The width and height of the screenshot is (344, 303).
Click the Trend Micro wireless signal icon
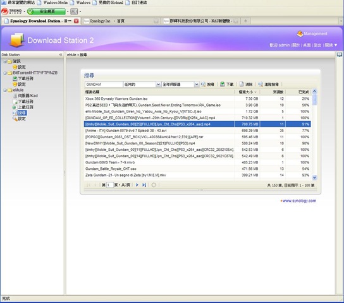tap(74, 11)
